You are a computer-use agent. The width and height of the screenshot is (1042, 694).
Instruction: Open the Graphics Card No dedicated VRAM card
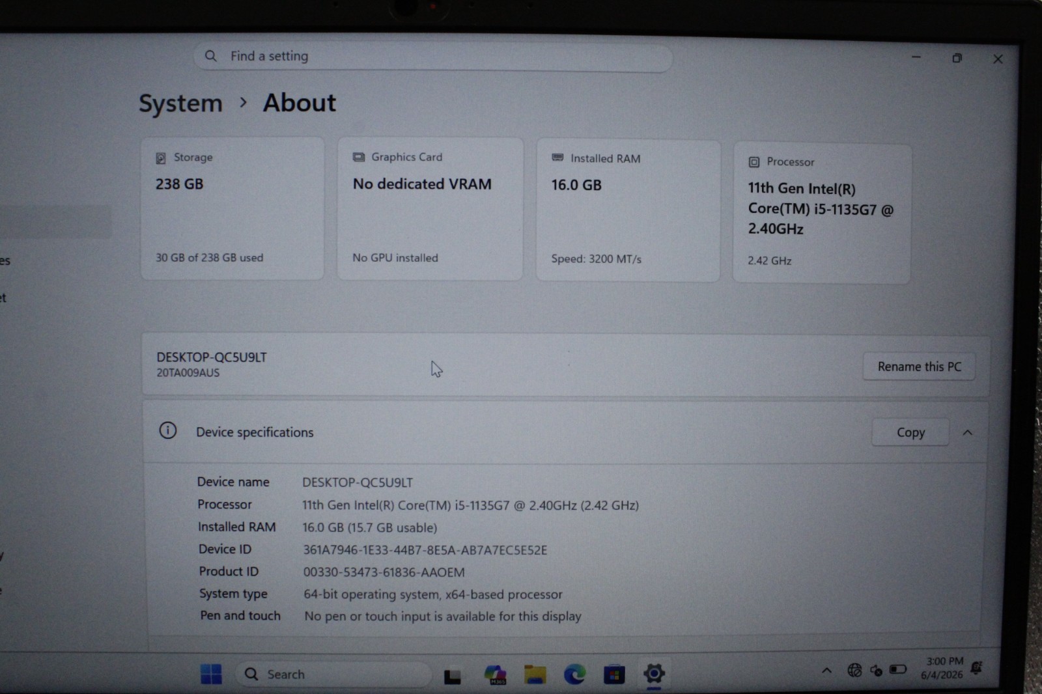(x=430, y=208)
